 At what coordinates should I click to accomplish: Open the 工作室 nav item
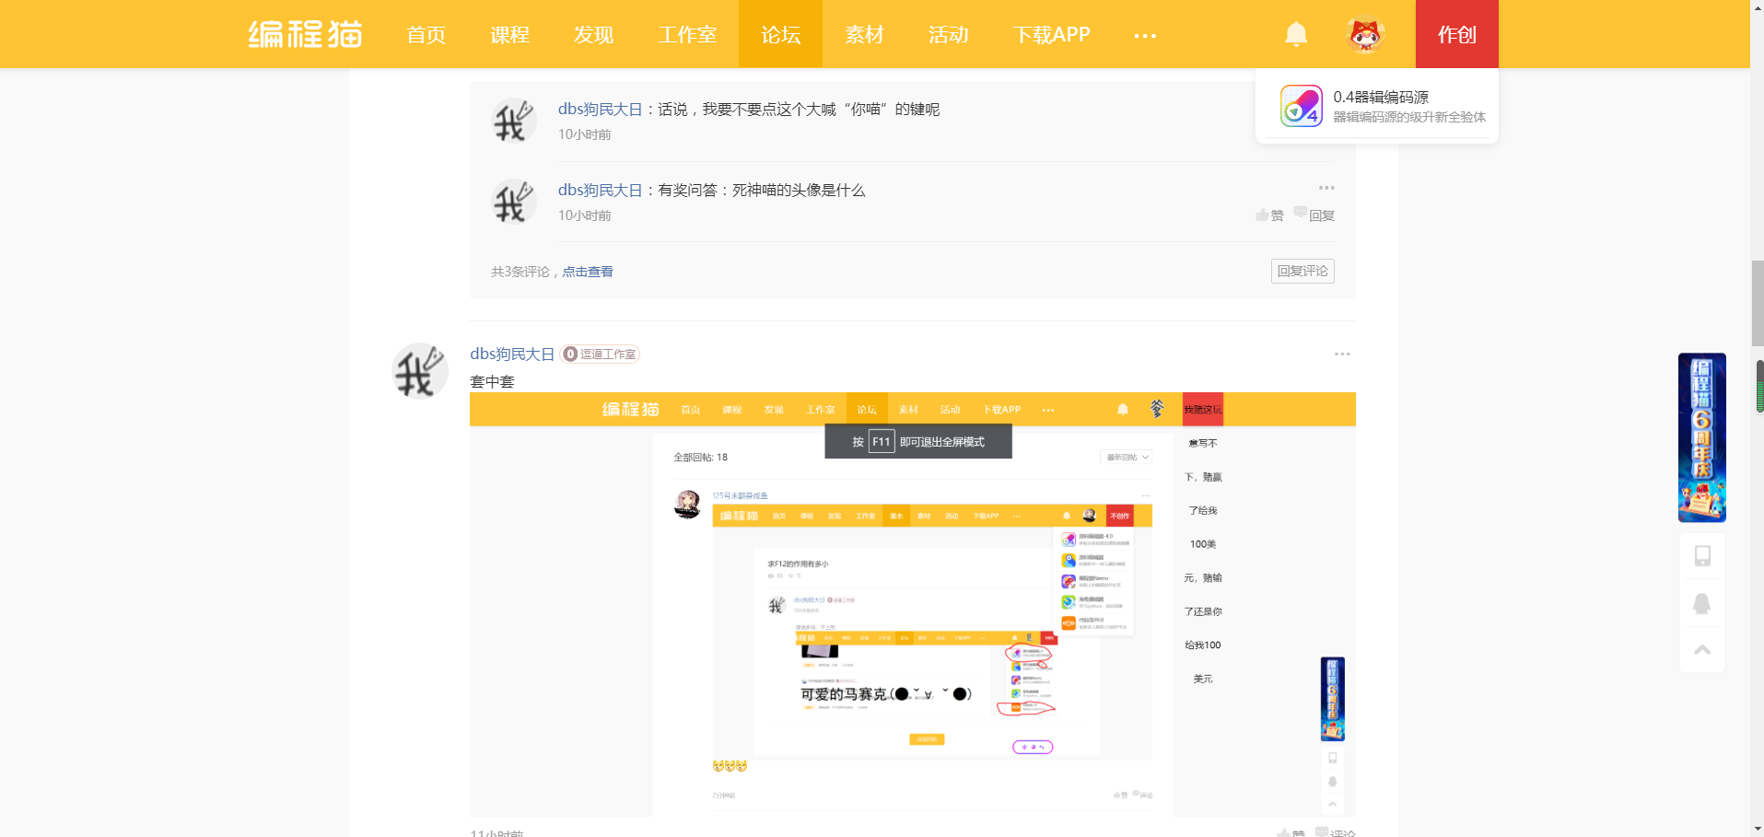click(687, 35)
